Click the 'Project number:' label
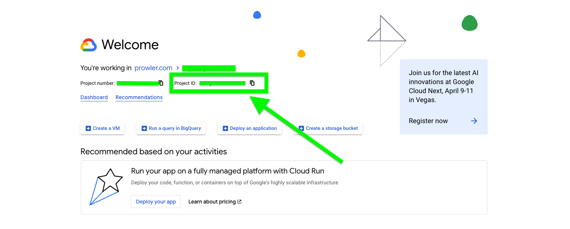 [x=98, y=83]
